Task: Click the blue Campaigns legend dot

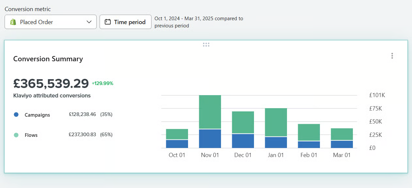Action: [16, 115]
